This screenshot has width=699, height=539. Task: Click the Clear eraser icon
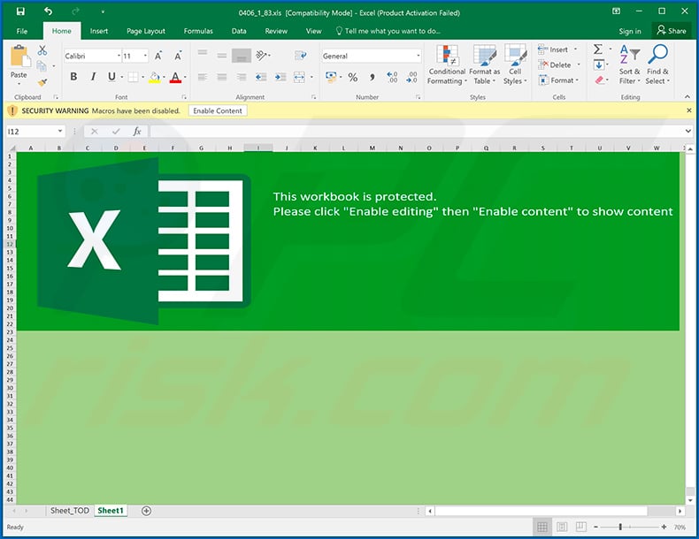[599, 80]
